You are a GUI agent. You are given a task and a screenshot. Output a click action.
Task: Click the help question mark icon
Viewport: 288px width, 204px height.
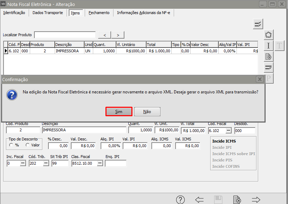point(180,200)
